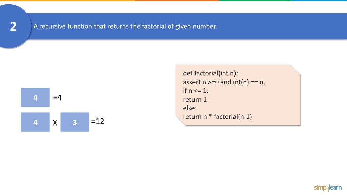Click the X multiplication symbol
Screen dimensions: 347x195
tap(55, 123)
